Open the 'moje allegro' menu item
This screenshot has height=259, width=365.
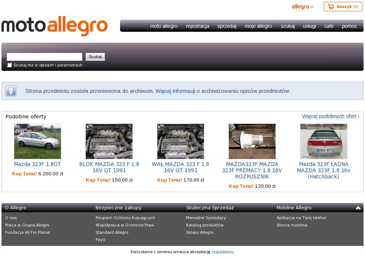(258, 26)
